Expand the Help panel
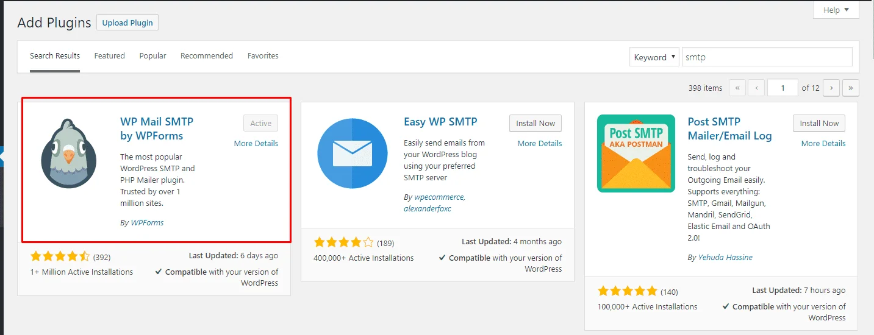874x335 pixels. tap(836, 10)
